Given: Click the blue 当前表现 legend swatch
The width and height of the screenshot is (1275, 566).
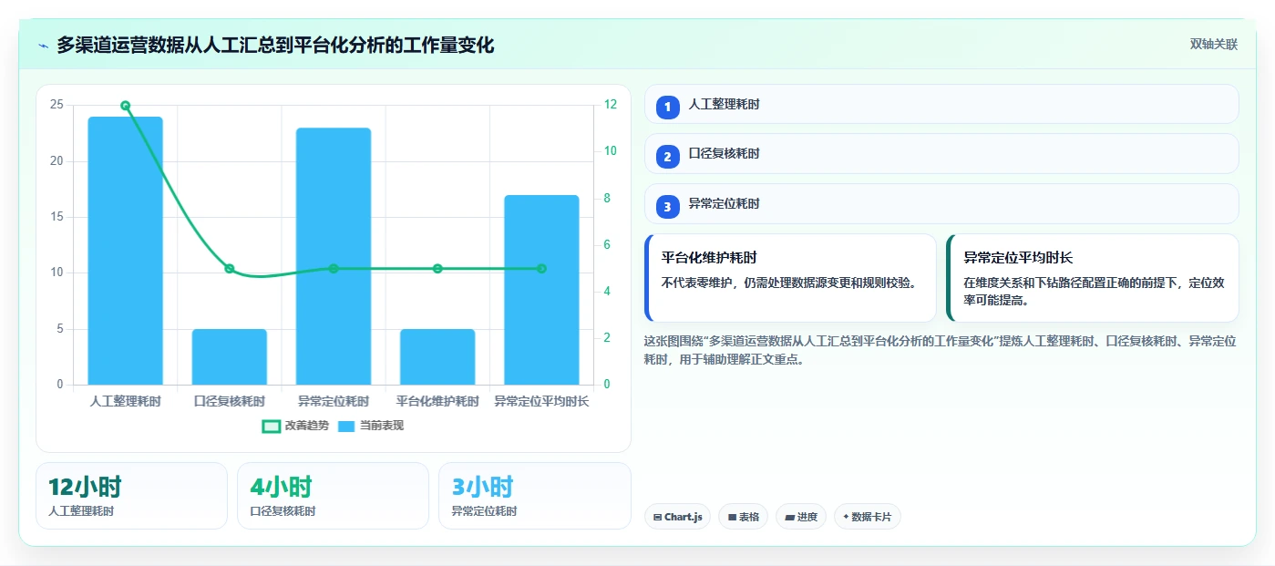Looking at the screenshot, I should pyautogui.click(x=346, y=426).
